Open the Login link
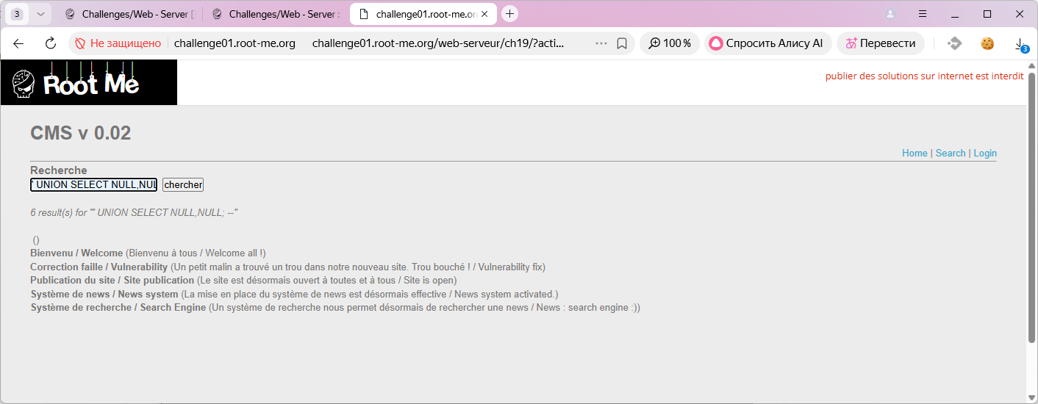 pos(984,153)
